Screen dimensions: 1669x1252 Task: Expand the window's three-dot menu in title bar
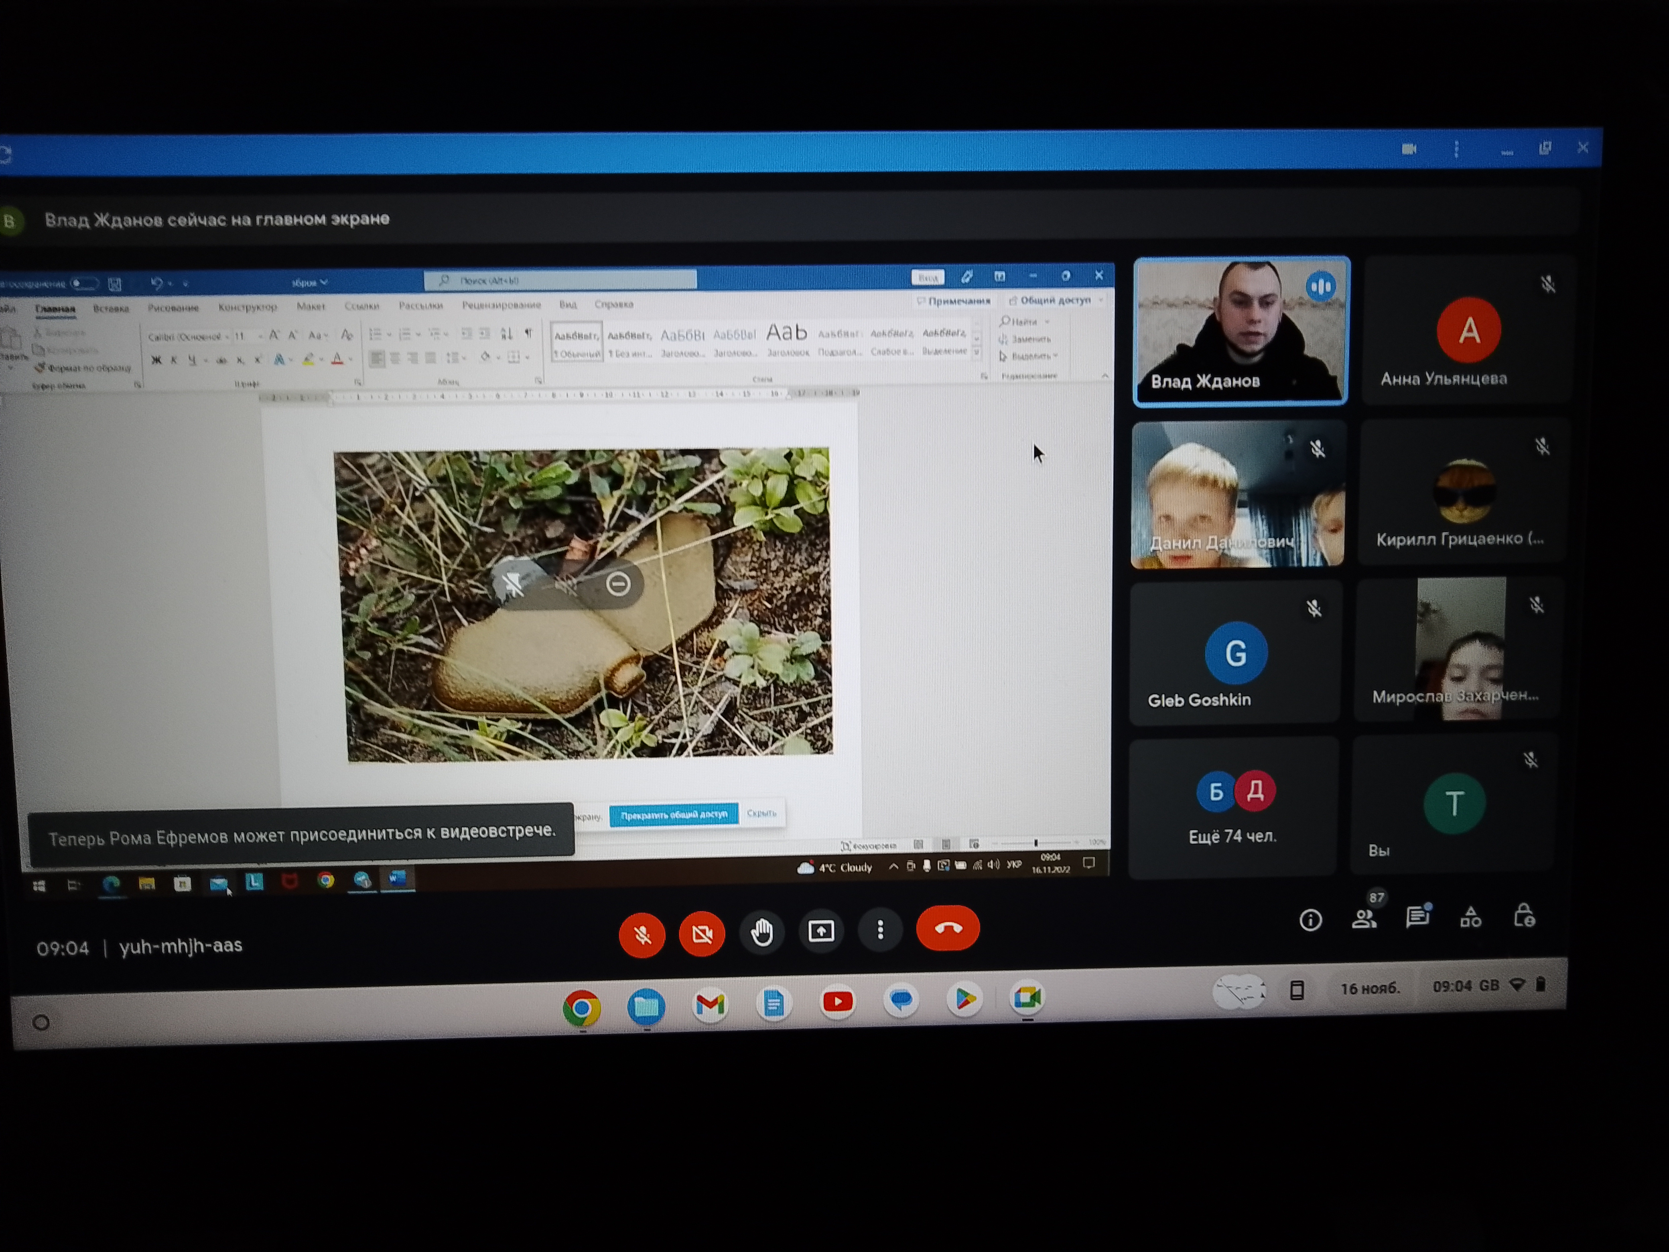coord(1456,149)
